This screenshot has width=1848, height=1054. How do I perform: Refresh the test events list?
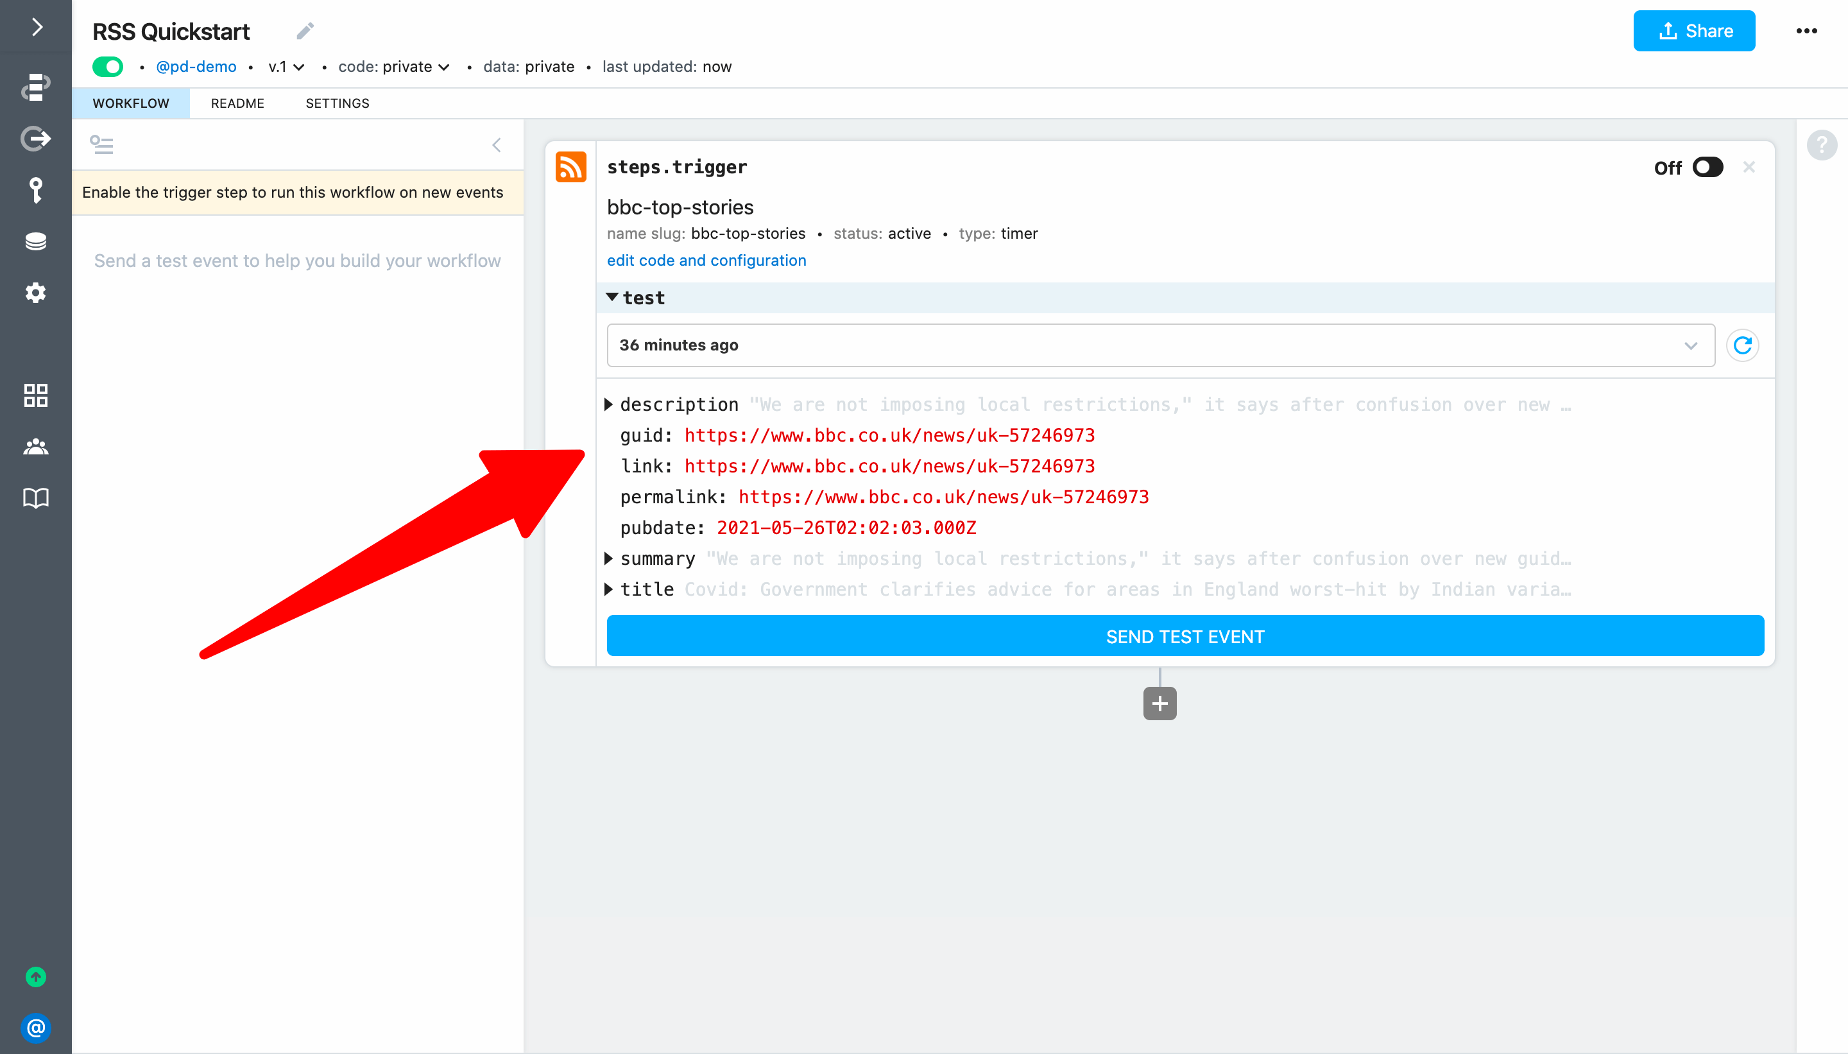pos(1742,345)
